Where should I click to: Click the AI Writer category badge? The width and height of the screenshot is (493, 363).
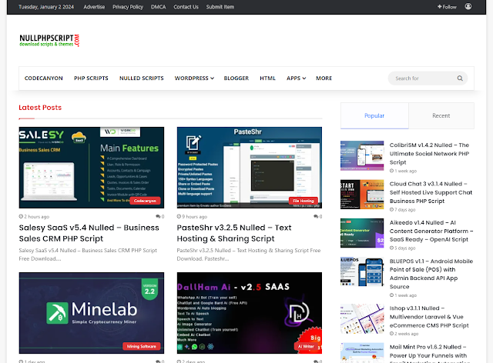point(307,346)
